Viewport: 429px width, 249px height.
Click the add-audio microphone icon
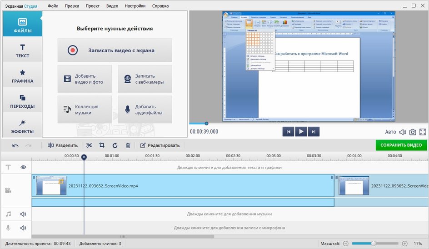(128, 110)
